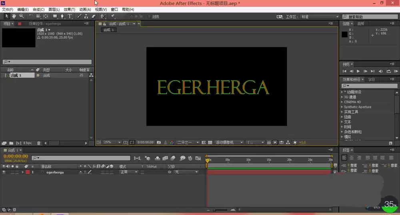Image resolution: width=400 pixels, height=215 pixels.
Task: Expand the egerherga layer properties
Action: (23, 172)
